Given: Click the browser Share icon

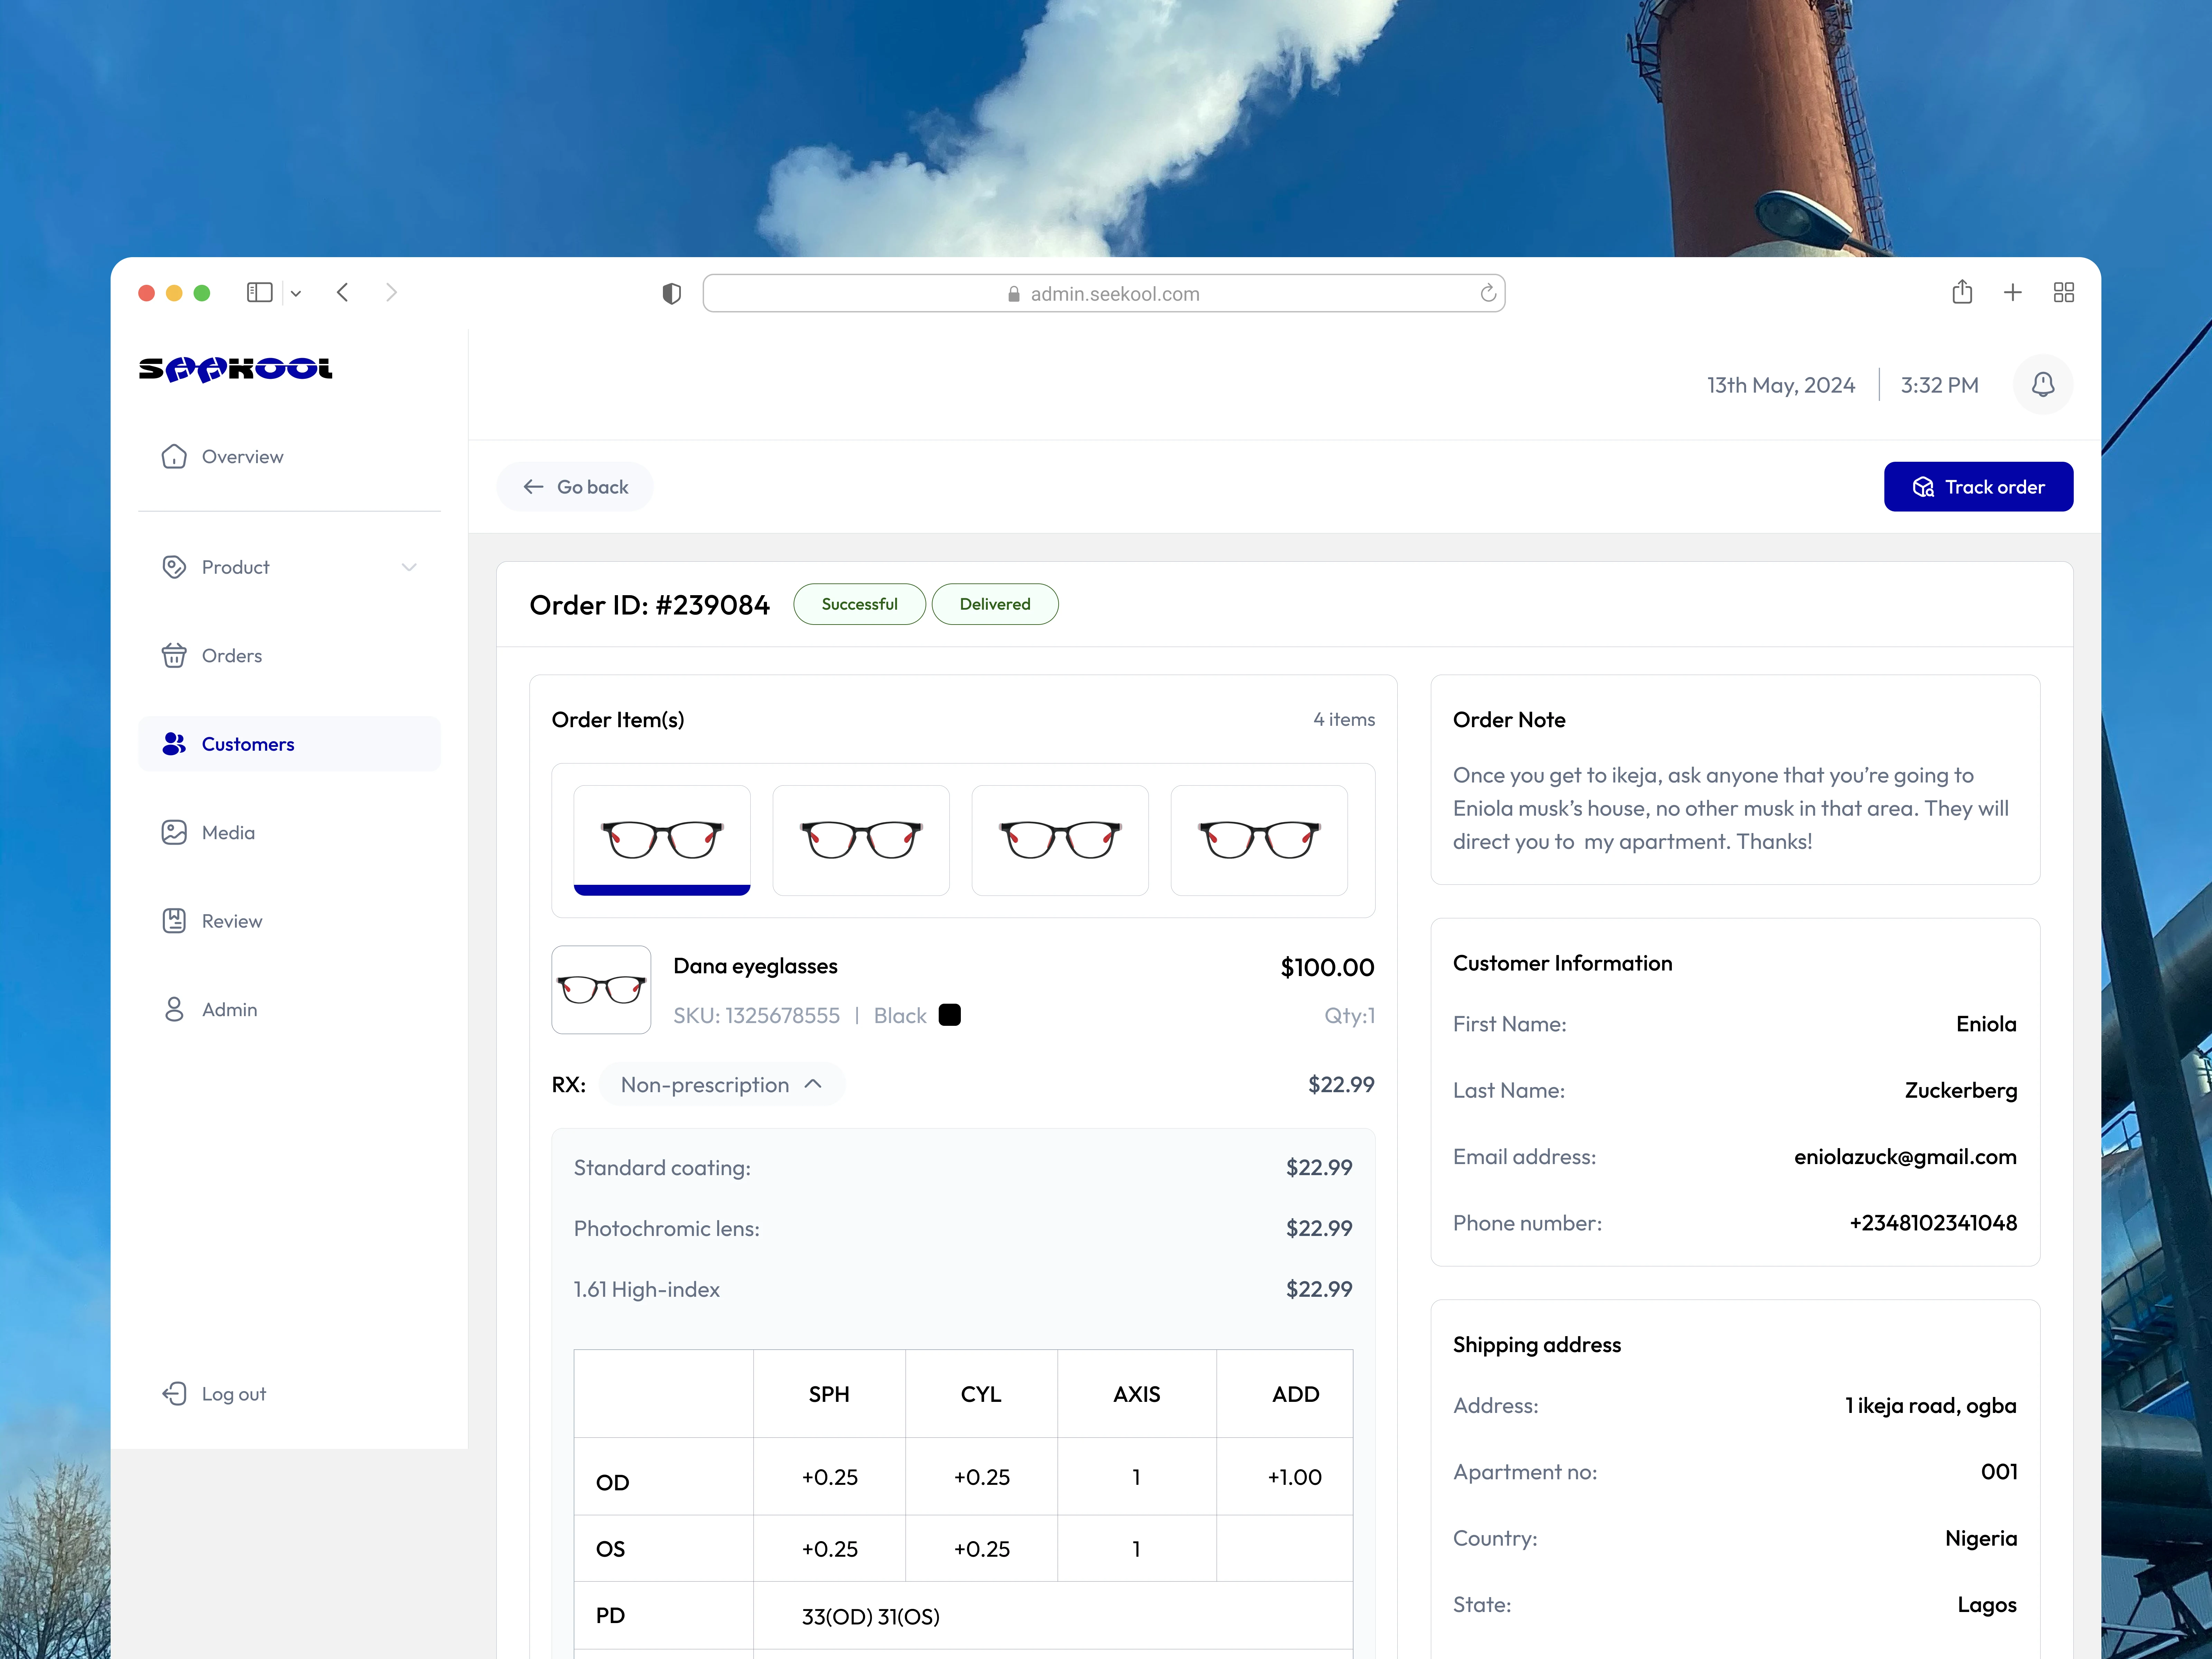Looking at the screenshot, I should (1962, 292).
